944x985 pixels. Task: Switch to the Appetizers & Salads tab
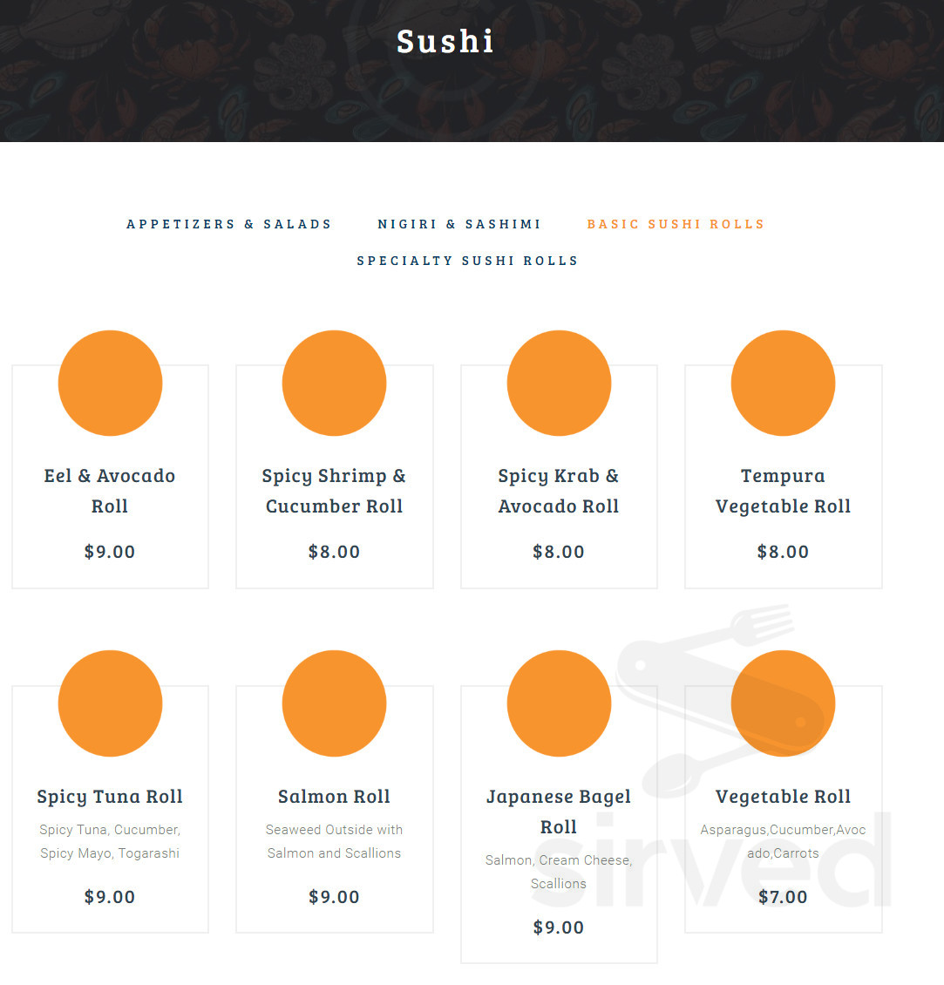point(228,224)
